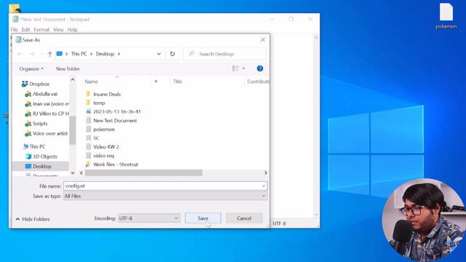Select the Insane Deals folder
Screen dimensions: 466x262
click(107, 94)
